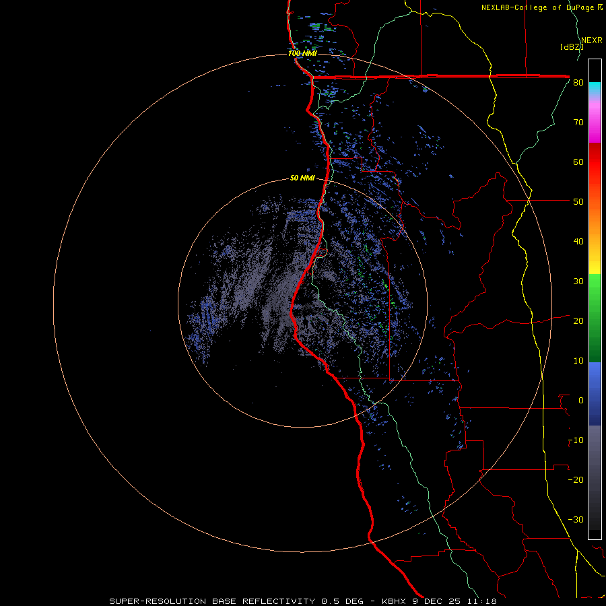Click the 40 value on dBZ scale
Screen dimensions: 606x606
click(578, 242)
